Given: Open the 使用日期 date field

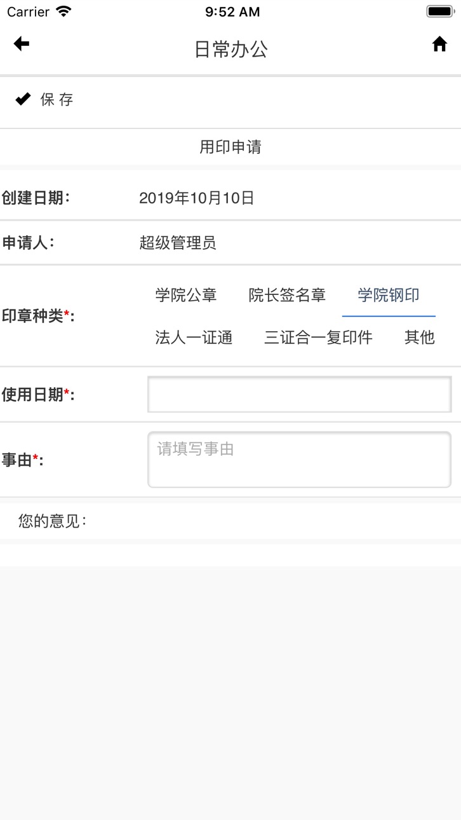Looking at the screenshot, I should click(x=300, y=394).
